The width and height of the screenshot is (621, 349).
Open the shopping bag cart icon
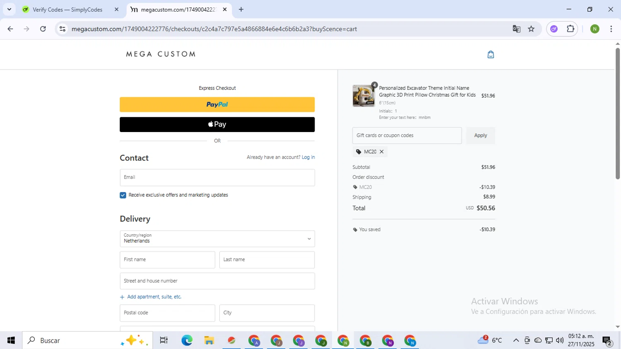click(491, 54)
